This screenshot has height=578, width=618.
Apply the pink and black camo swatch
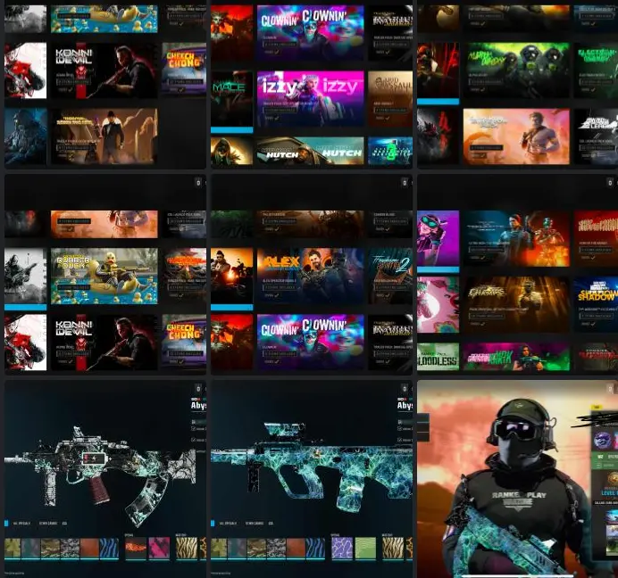pos(159,548)
